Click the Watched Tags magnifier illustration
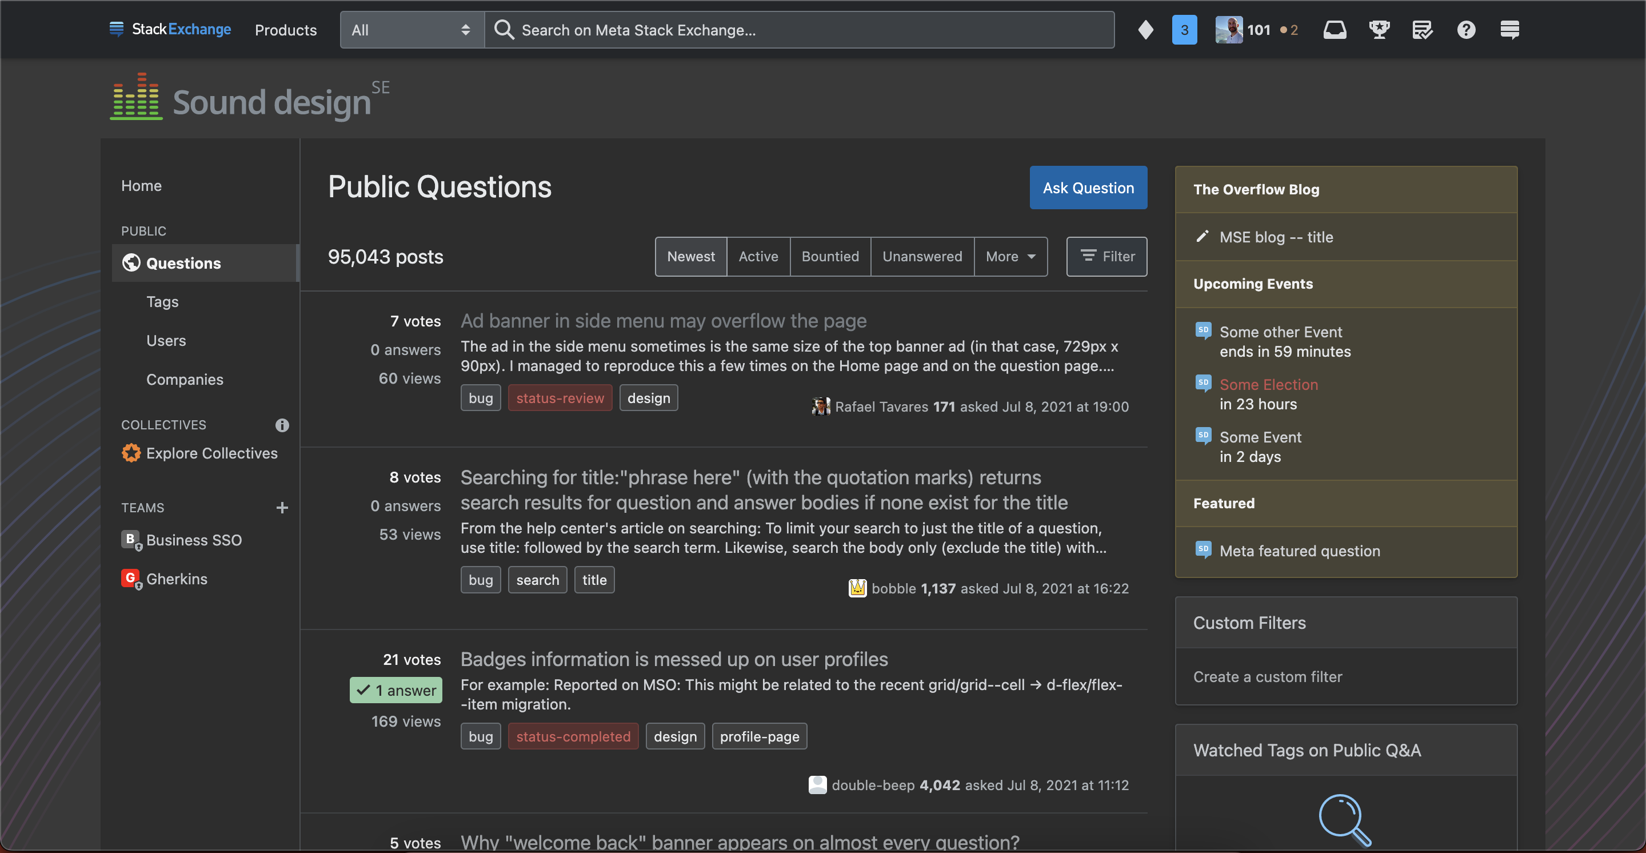This screenshot has width=1646, height=853. [1344, 820]
